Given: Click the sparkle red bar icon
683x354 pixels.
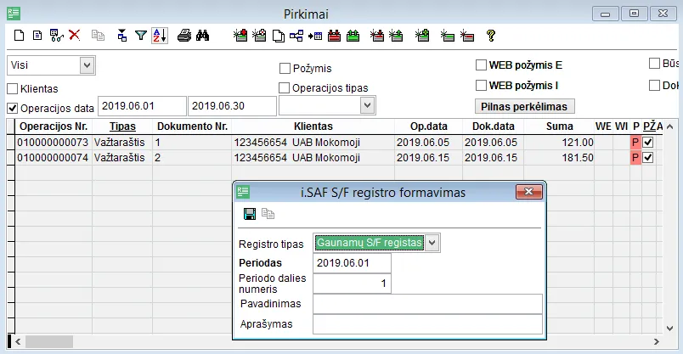Looking at the screenshot, I should pos(467,36).
